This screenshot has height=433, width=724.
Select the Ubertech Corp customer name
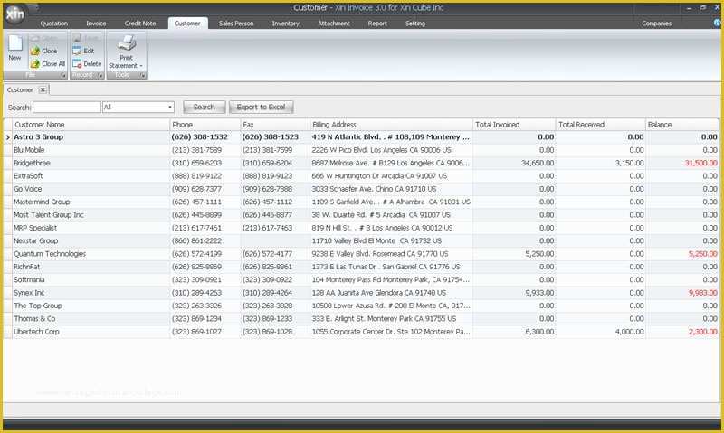(x=36, y=332)
